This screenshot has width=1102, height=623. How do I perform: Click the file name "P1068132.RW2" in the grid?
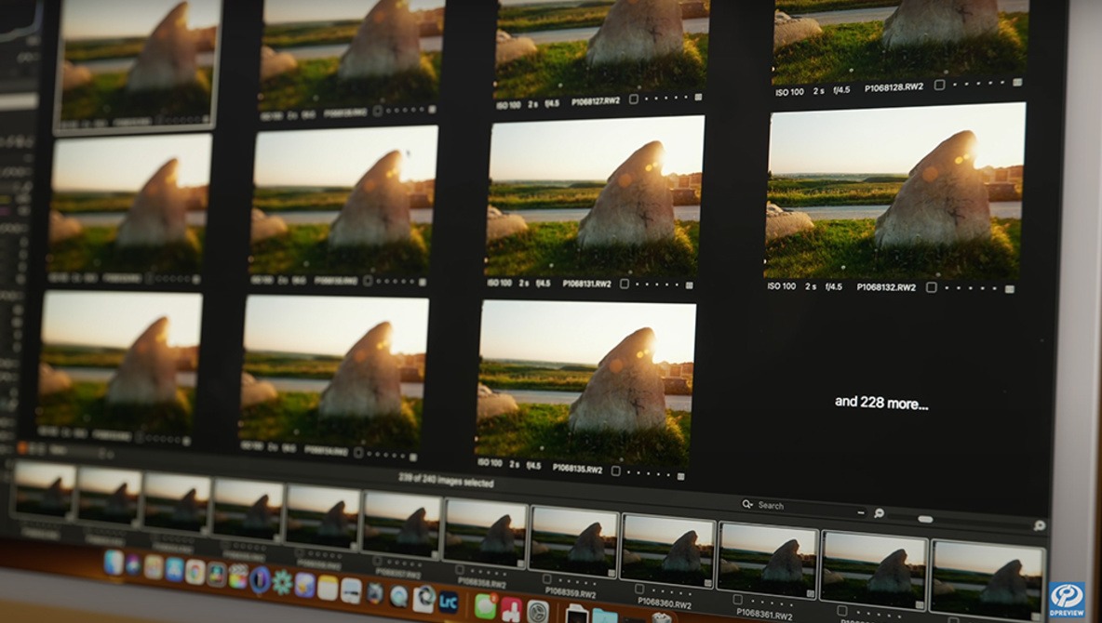point(886,287)
